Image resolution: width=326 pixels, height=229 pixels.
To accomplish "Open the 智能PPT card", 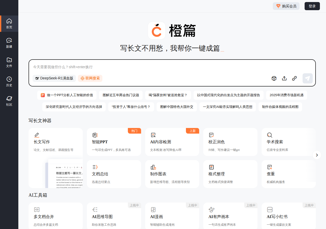I will [114, 142].
